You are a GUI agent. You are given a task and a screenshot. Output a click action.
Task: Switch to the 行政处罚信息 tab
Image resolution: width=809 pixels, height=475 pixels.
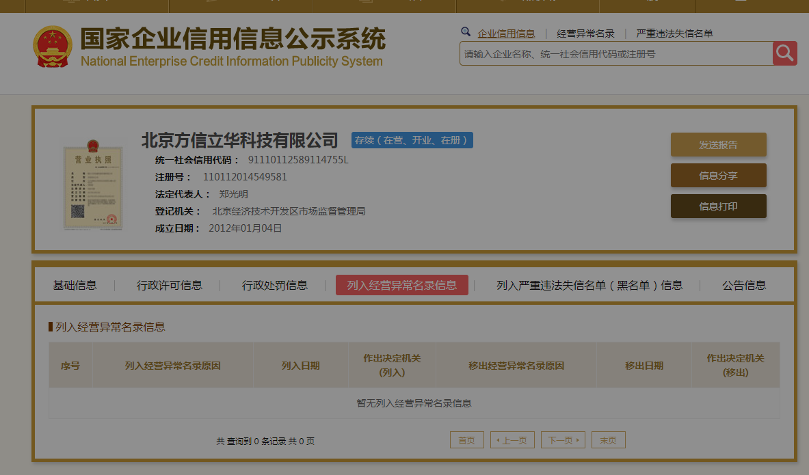point(274,285)
